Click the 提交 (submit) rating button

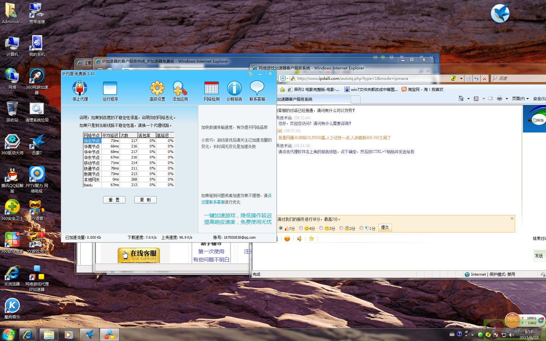click(x=385, y=228)
